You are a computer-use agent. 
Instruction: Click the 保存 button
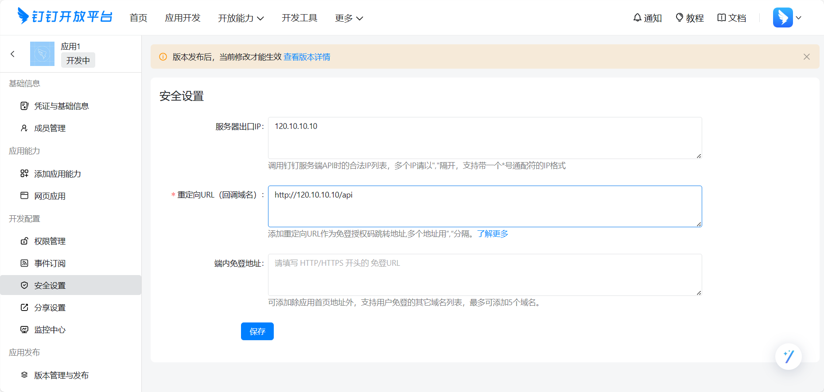(257, 331)
